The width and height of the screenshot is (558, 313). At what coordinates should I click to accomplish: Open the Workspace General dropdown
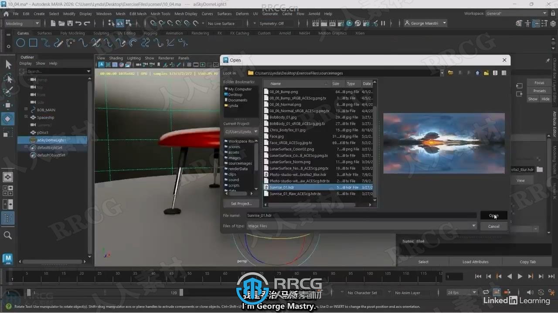pos(517,13)
